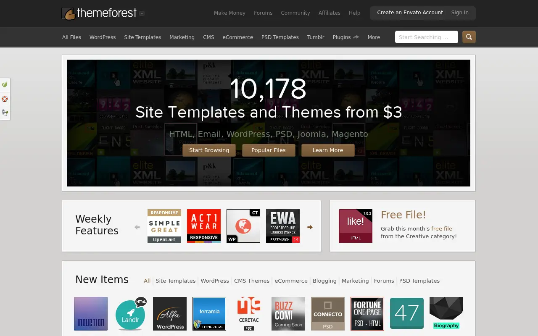This screenshot has width=538, height=336.
Task: Open the teal 47 new item
Action: [407, 314]
